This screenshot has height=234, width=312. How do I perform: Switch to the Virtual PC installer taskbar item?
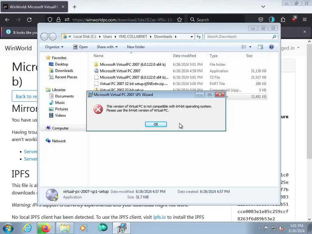pos(122,228)
